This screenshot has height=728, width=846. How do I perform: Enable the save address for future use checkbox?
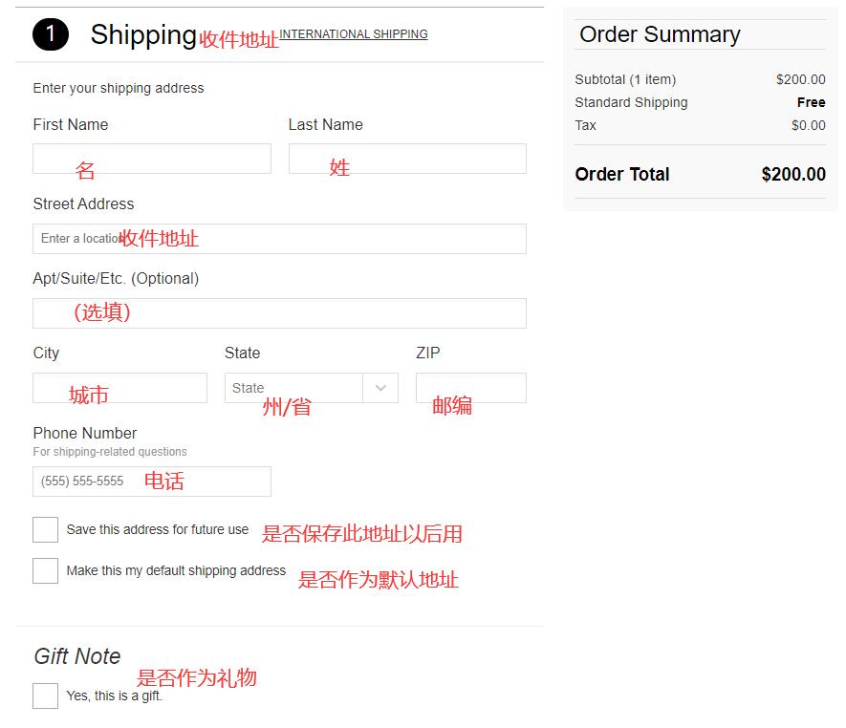45,529
